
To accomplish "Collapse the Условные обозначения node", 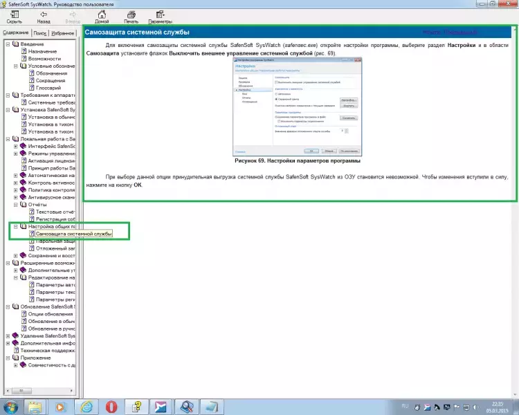I will coord(15,66).
